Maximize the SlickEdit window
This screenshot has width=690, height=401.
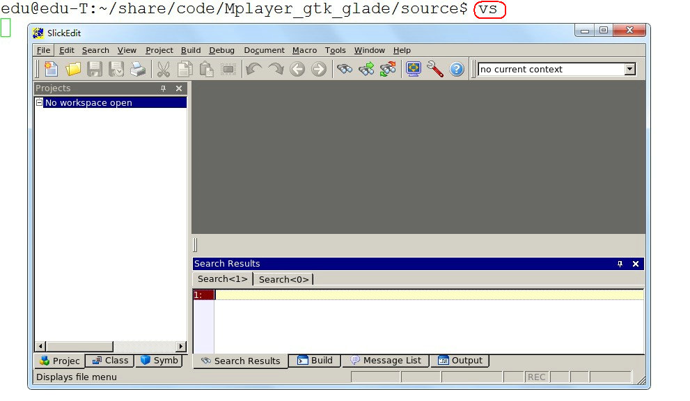[604, 31]
